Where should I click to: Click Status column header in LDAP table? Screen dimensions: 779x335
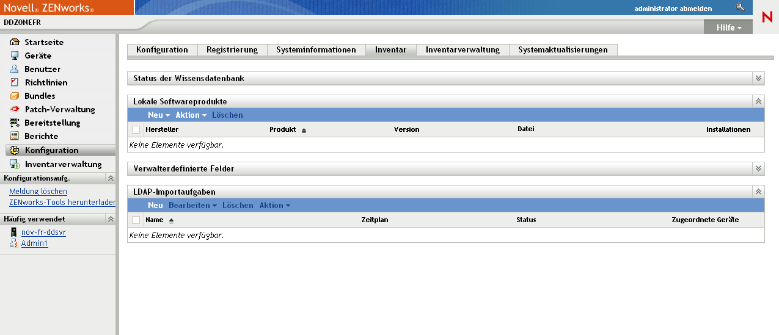[x=526, y=220]
